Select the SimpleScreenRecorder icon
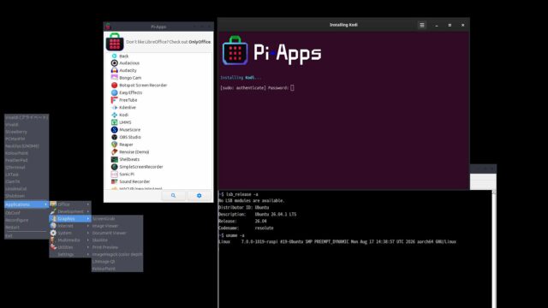This screenshot has width=548, height=308. pos(114,167)
